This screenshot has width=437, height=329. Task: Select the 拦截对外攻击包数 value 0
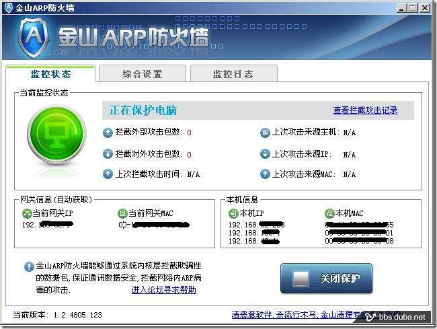189,155
